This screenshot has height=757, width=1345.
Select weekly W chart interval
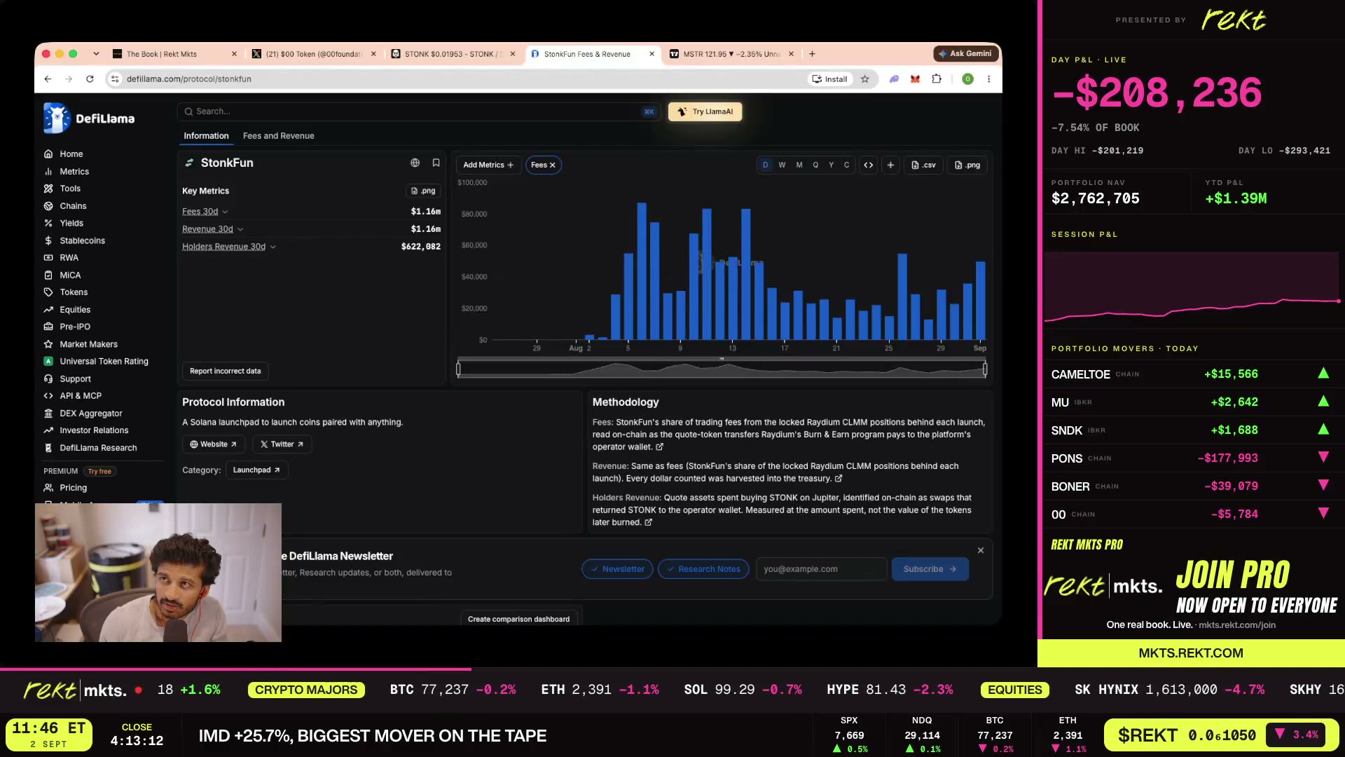[782, 165]
